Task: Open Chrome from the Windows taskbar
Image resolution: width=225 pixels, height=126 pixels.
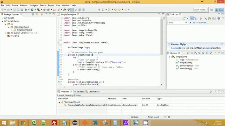Action: tap(23, 123)
